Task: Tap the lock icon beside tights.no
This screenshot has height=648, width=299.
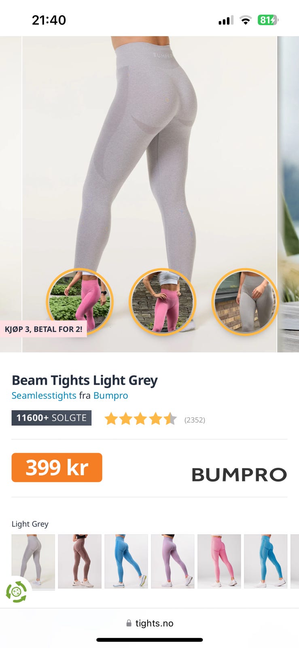Action: [129, 623]
